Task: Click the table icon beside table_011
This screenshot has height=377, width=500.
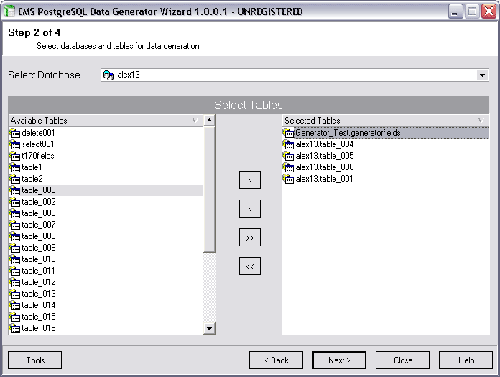Action: click(x=14, y=271)
